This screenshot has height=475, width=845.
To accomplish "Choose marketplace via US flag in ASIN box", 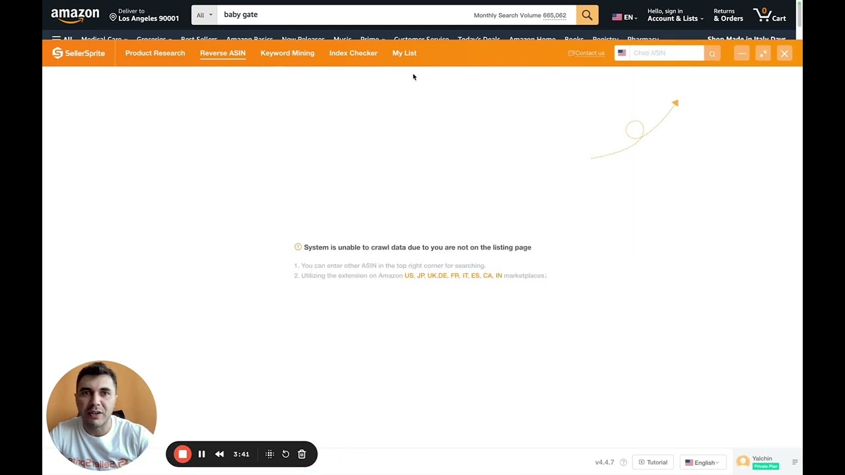I will click(x=622, y=53).
